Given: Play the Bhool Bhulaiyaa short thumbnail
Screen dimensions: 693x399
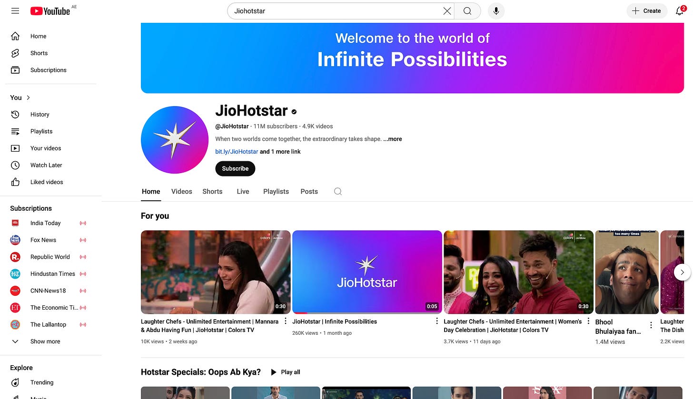Looking at the screenshot, I should (627, 272).
